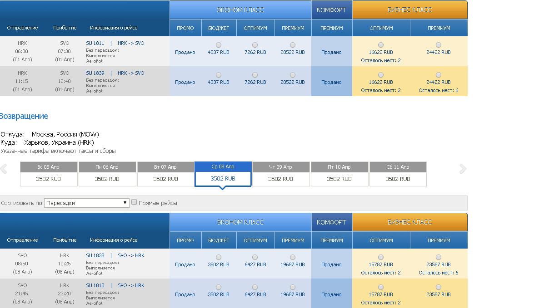Pick 3502 RUB Budget fare for SU 1838
The image size is (534, 308).
pyautogui.click(x=219, y=257)
